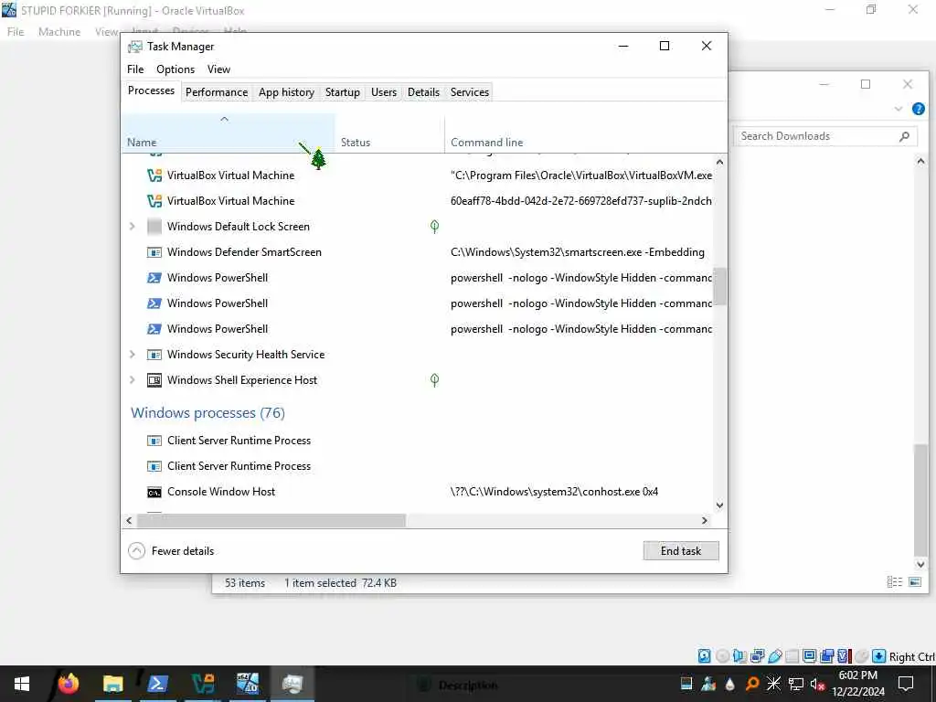Open Task Manager Options menu
This screenshot has width=936, height=702.
click(x=175, y=69)
